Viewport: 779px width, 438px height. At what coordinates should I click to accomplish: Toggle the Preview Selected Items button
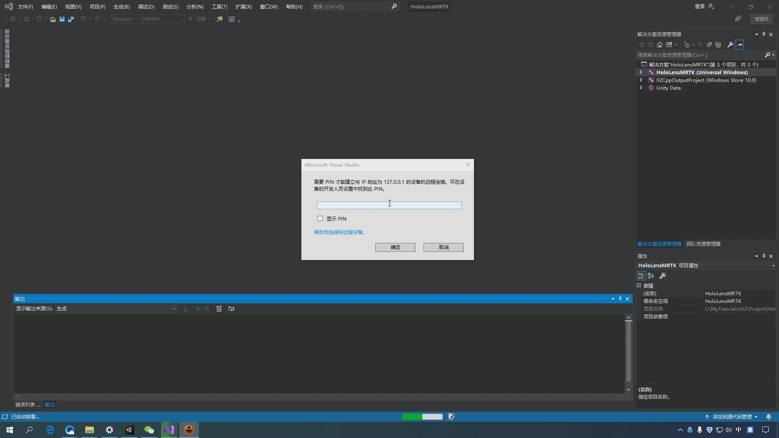(739, 45)
